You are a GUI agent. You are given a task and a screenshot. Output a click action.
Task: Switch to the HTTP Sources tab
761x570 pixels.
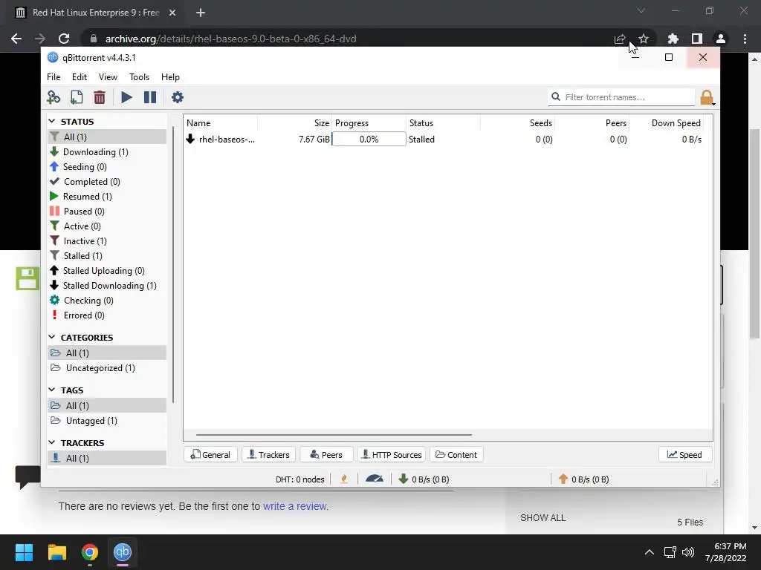pyautogui.click(x=392, y=455)
